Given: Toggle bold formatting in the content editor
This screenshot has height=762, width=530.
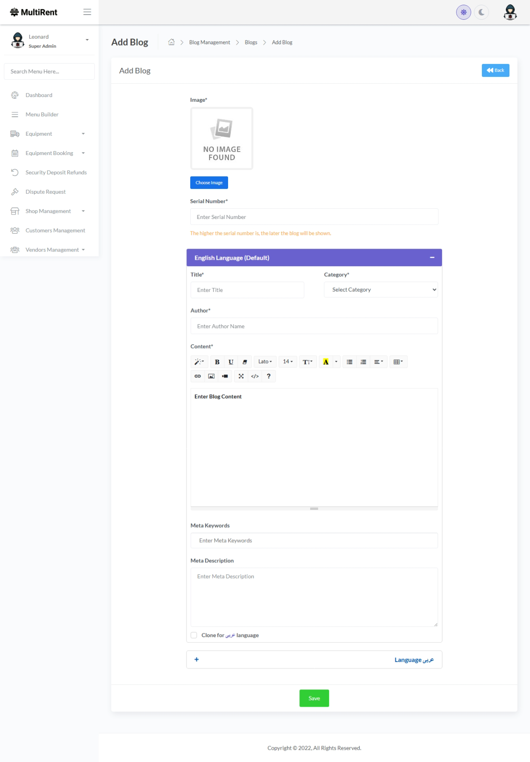Looking at the screenshot, I should click(x=217, y=362).
